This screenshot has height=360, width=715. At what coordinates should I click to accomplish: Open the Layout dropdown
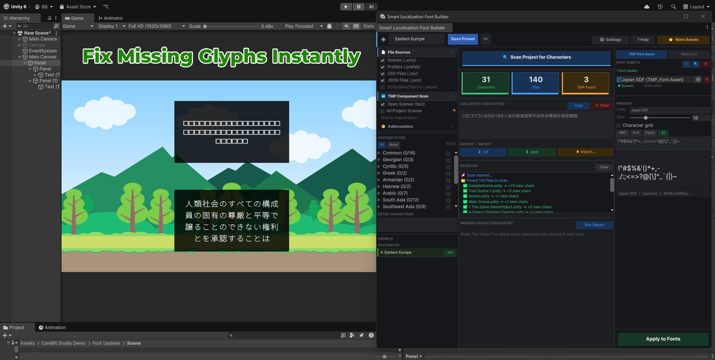pyautogui.click(x=697, y=7)
